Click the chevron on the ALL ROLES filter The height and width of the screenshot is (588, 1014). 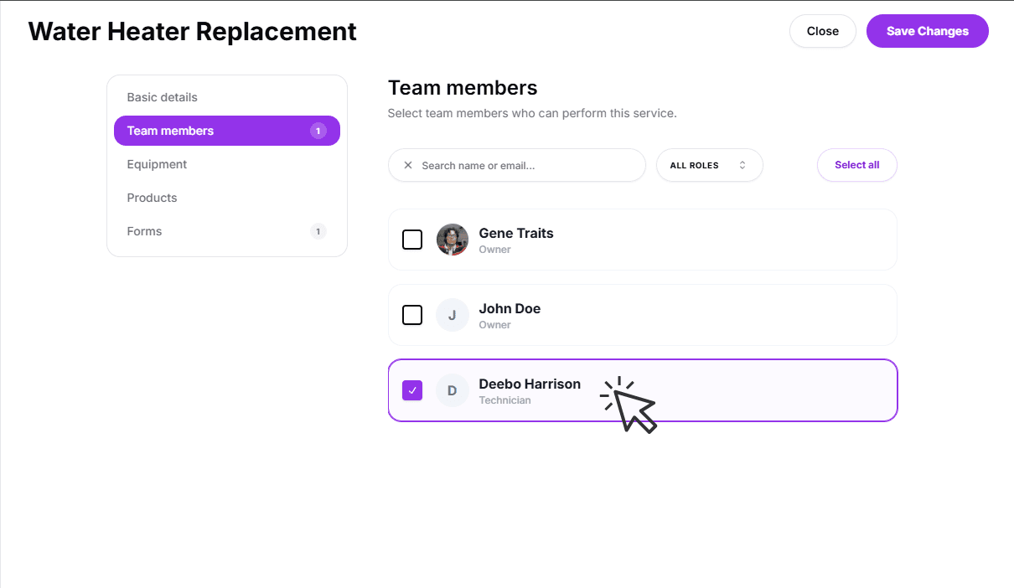pyautogui.click(x=742, y=165)
